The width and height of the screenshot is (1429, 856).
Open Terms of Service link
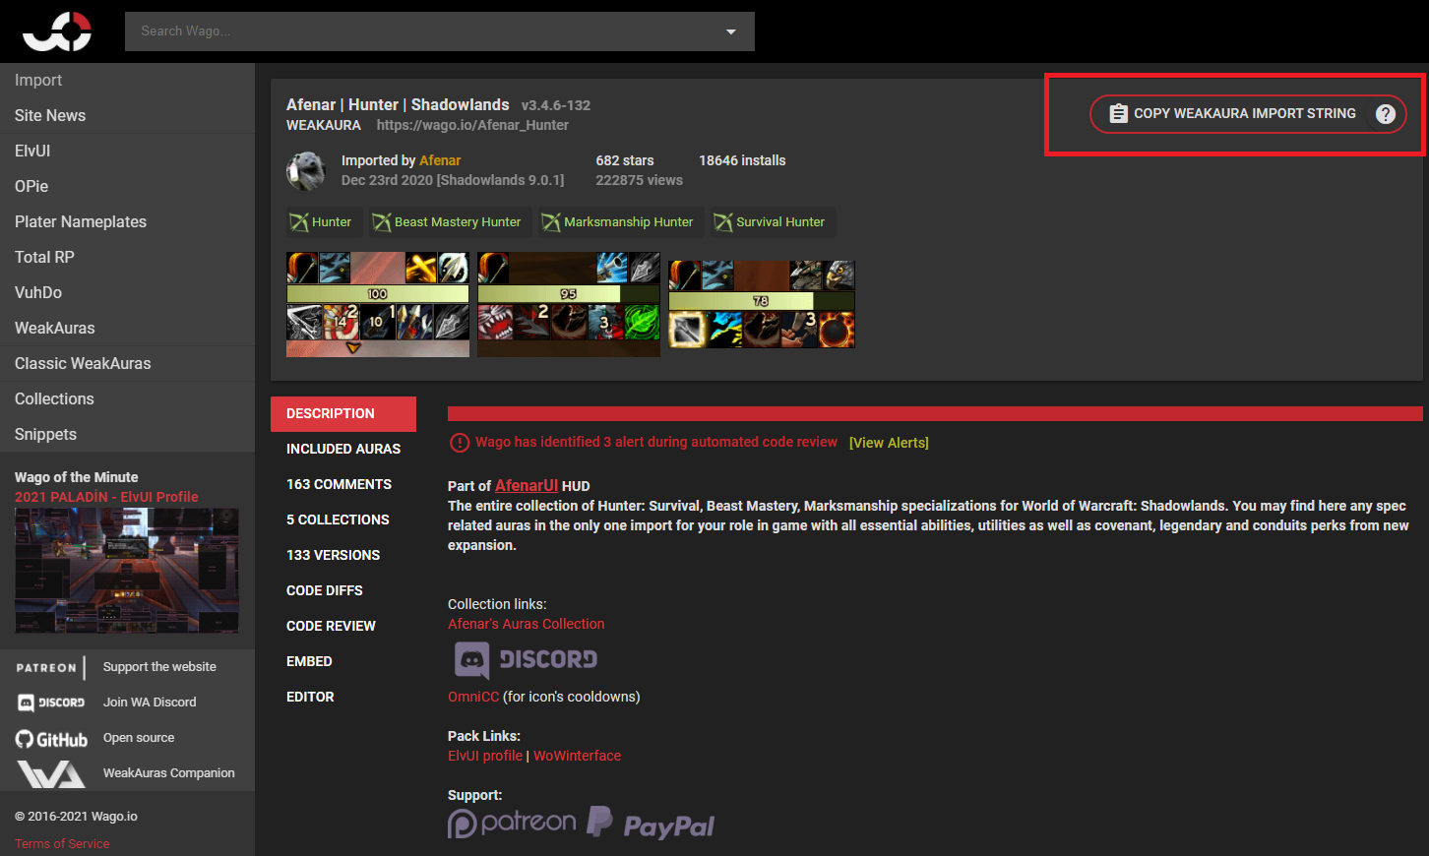tap(62, 844)
